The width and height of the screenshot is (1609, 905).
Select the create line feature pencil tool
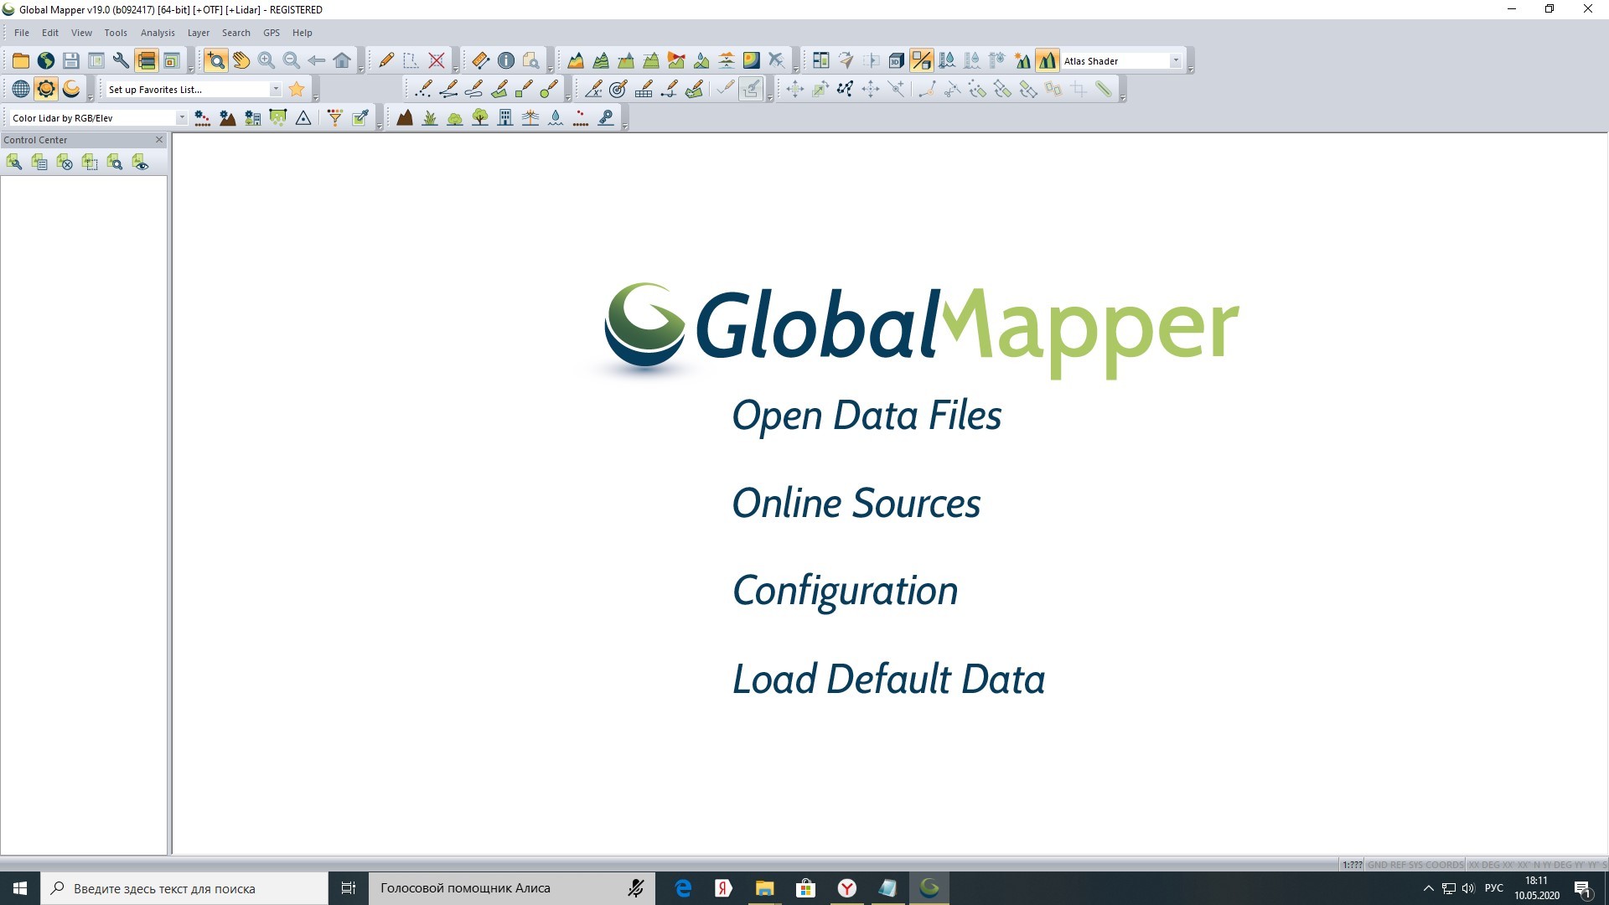click(x=448, y=89)
